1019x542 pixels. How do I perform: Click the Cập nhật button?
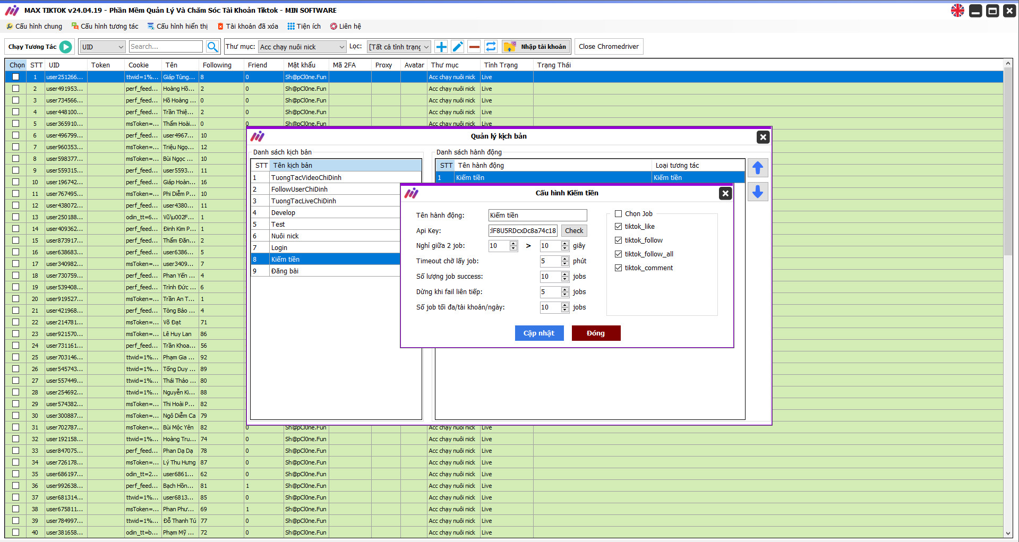pyautogui.click(x=538, y=333)
